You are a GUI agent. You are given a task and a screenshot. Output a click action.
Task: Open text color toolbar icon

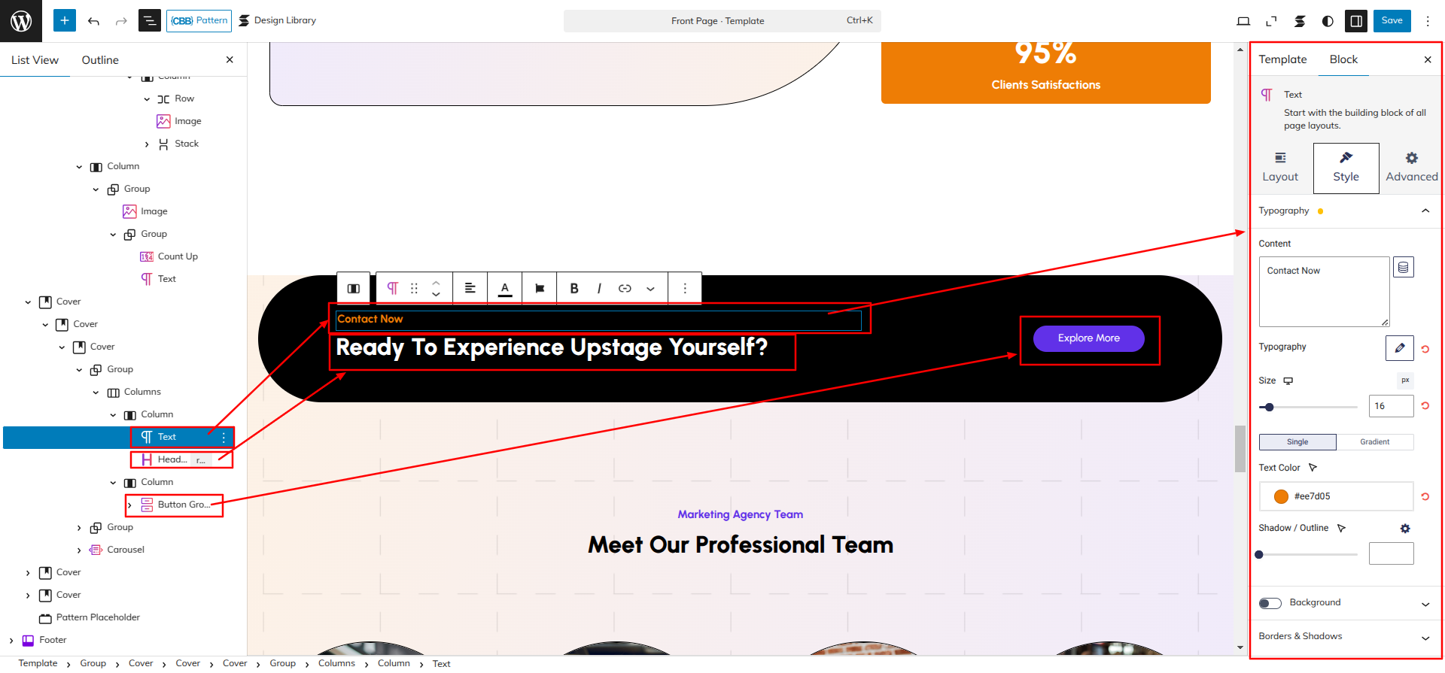coord(505,289)
